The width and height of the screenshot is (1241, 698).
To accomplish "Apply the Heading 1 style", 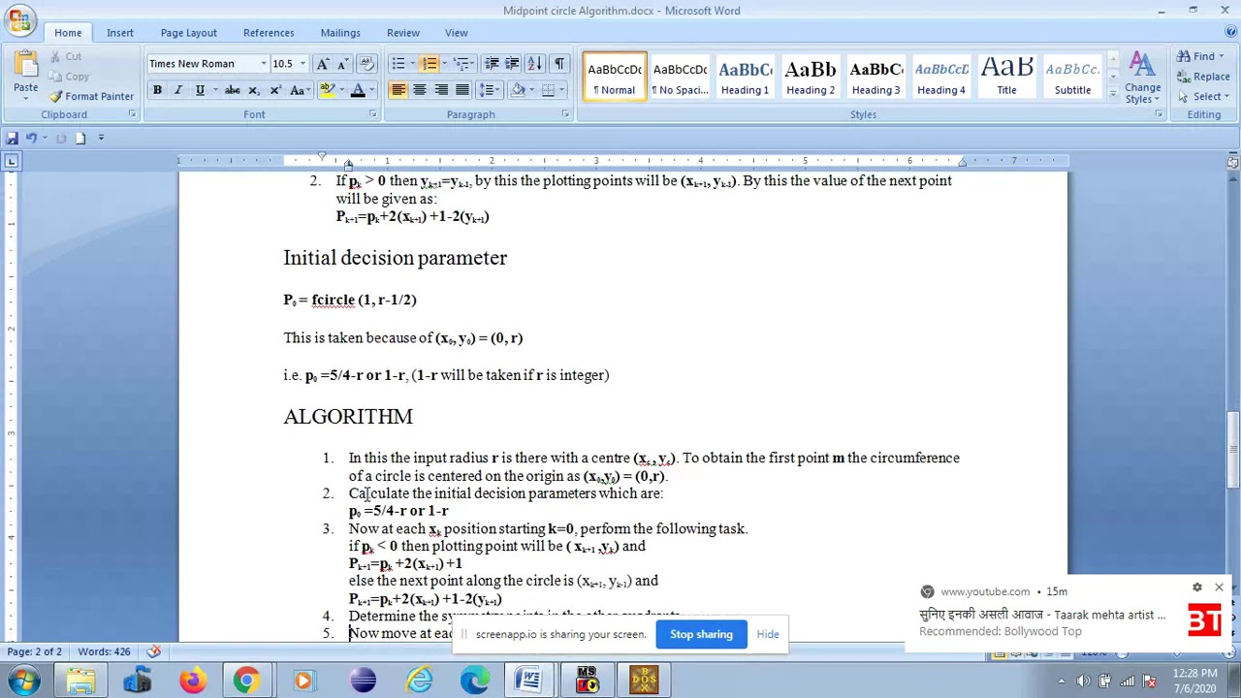I will 745,76.
